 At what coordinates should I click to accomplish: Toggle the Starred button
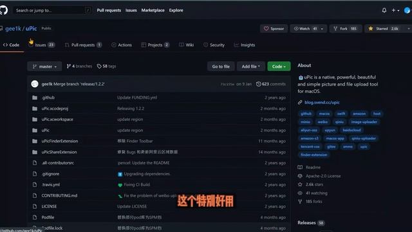(x=384, y=28)
